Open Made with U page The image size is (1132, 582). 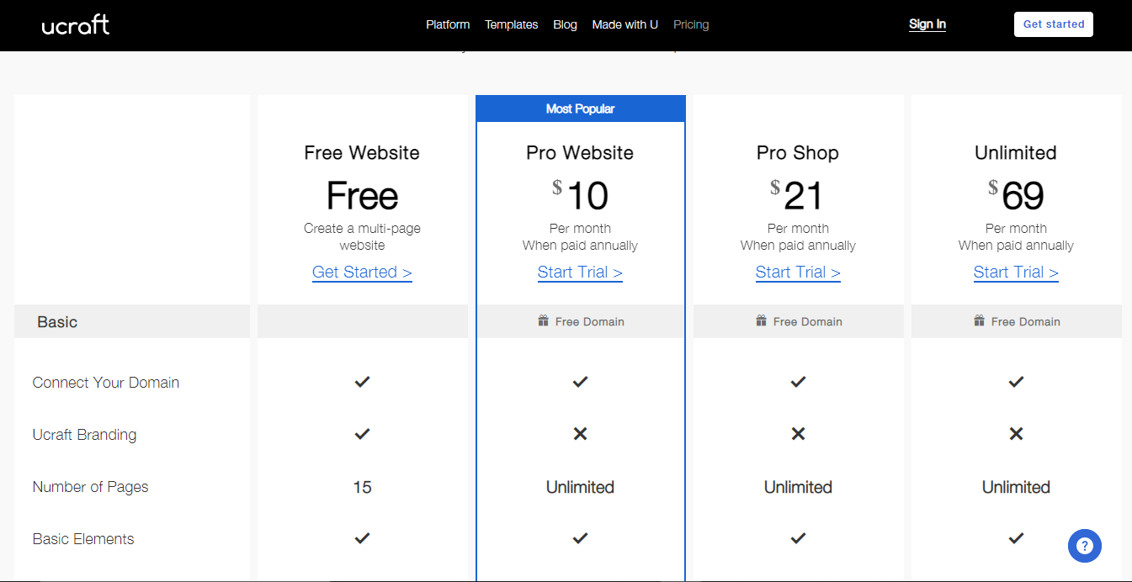[624, 24]
